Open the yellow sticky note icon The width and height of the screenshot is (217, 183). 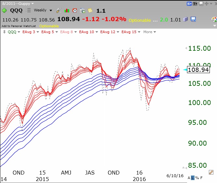90,10
